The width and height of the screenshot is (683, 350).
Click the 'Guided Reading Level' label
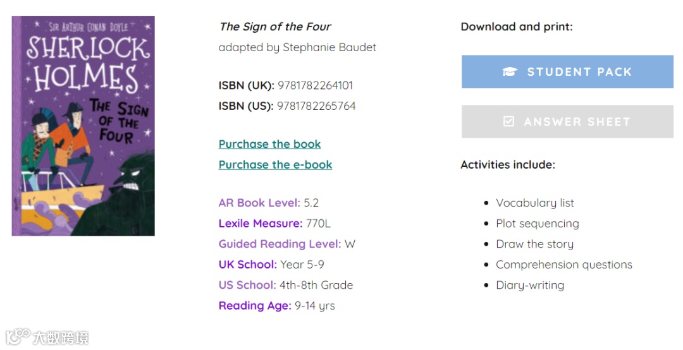click(x=280, y=244)
